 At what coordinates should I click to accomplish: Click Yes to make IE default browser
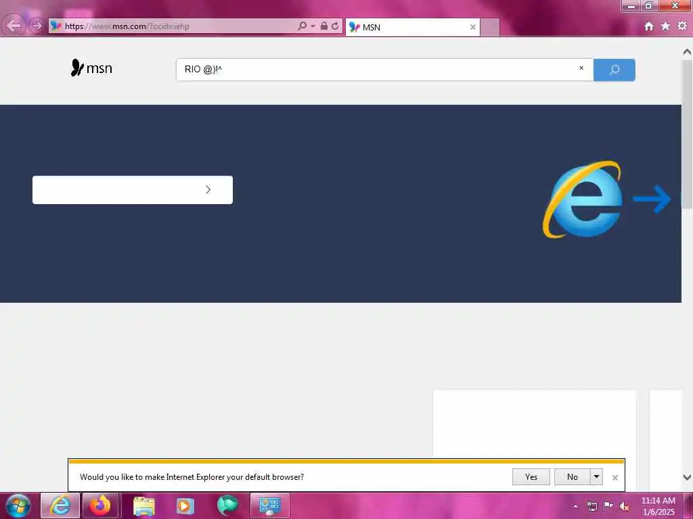(531, 476)
